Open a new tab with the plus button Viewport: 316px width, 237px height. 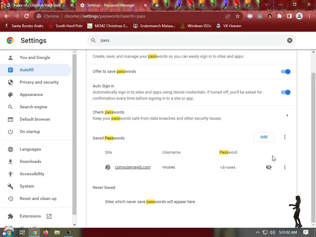(x=157, y=6)
